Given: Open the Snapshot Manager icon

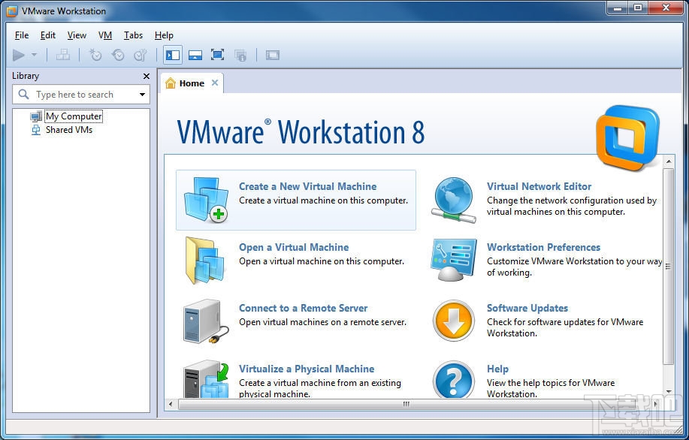Looking at the screenshot, I should (x=141, y=55).
